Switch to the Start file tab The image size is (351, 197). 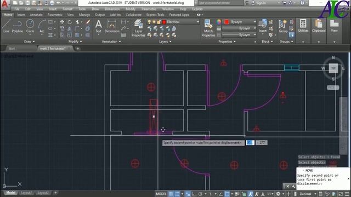coord(12,49)
